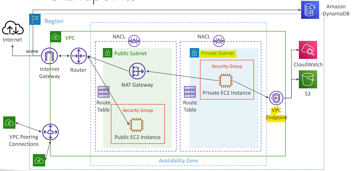The width and height of the screenshot is (354, 171).
Task: Click "Route Table" text in Public Subnet
Action: click(x=103, y=106)
